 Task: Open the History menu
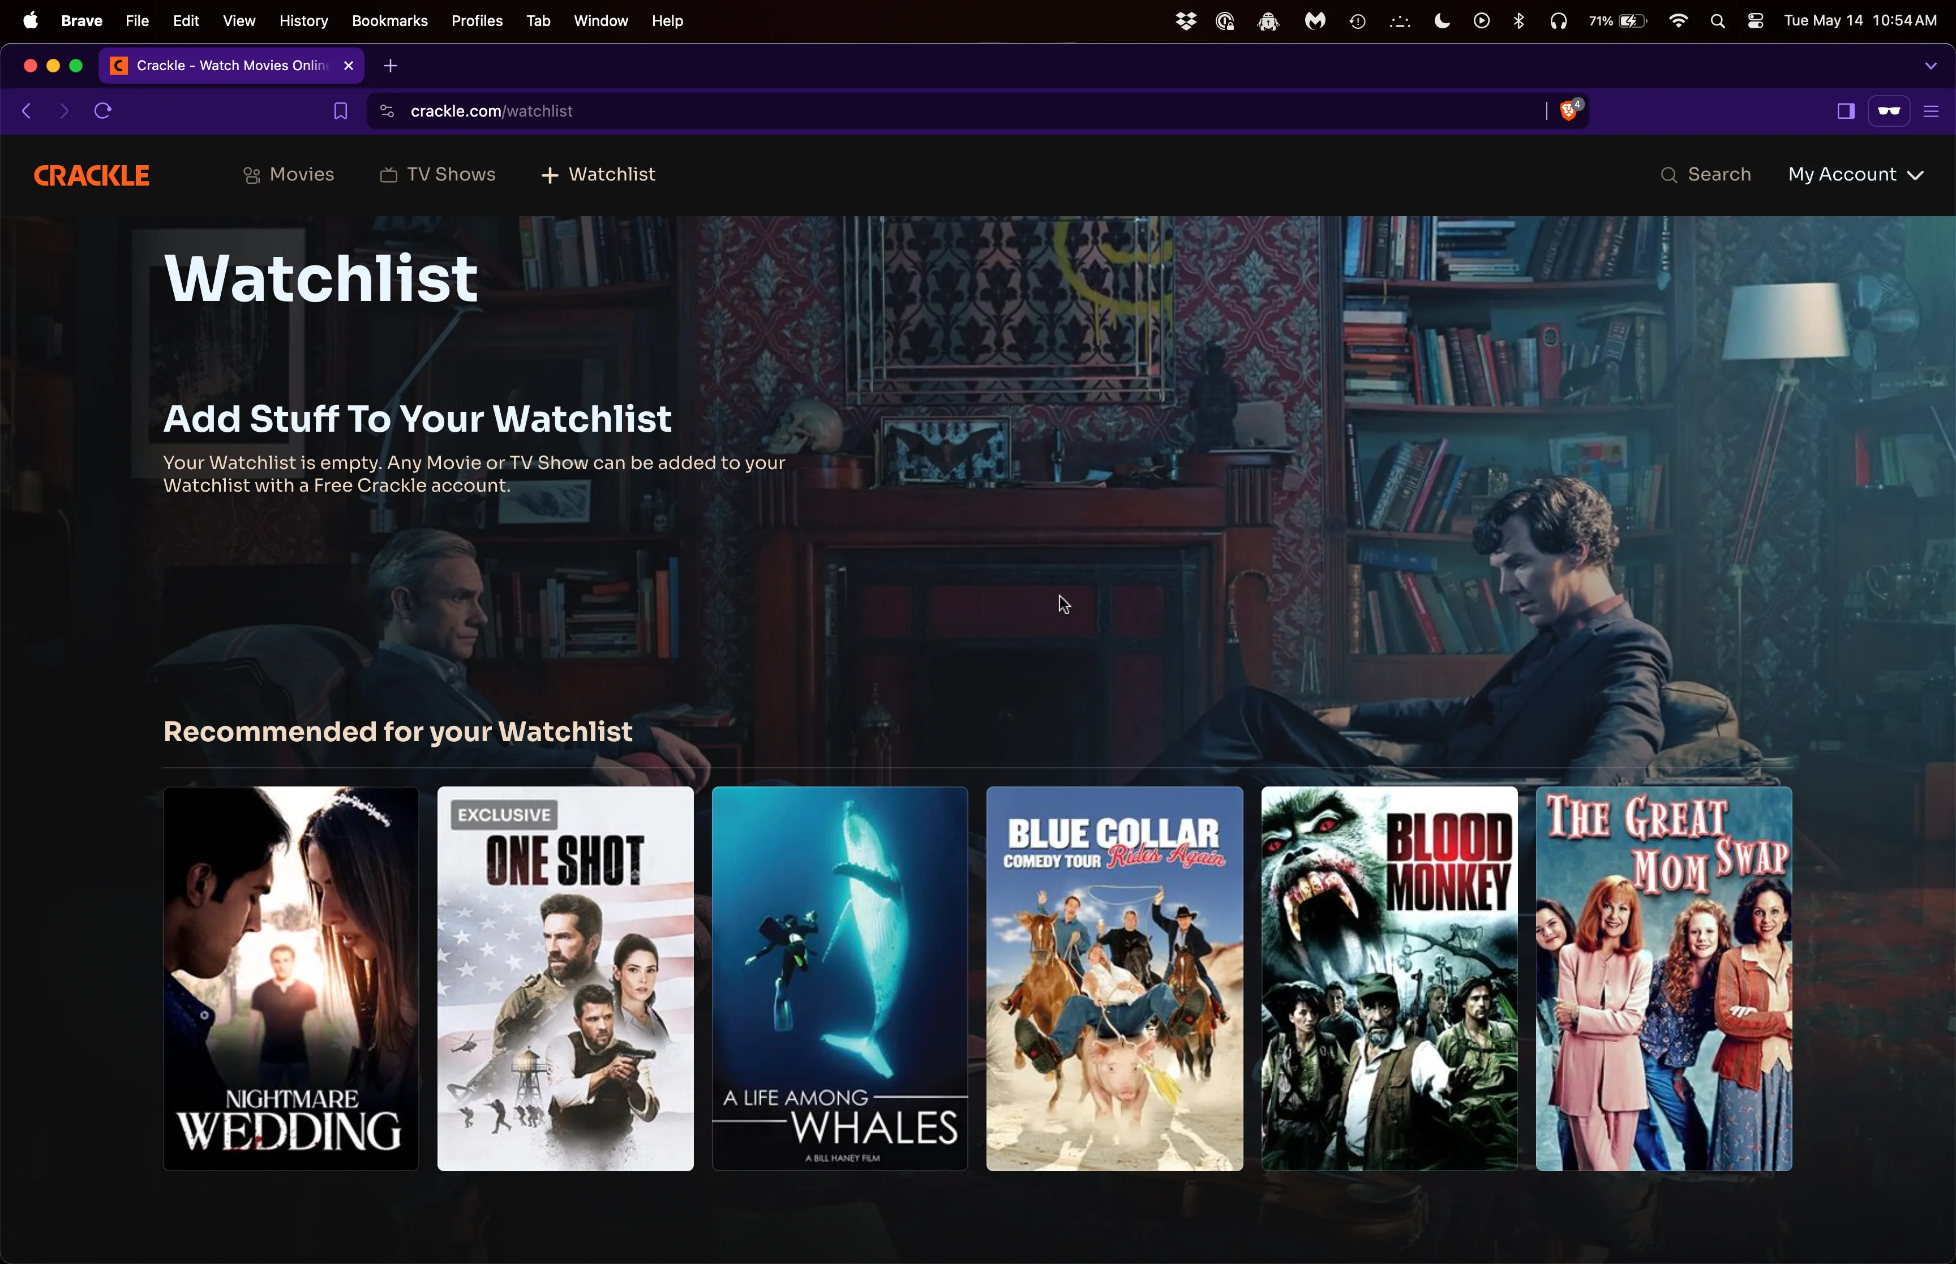pyautogui.click(x=304, y=20)
